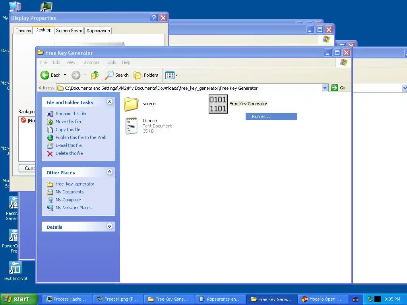This screenshot has height=305, width=407.
Task: Click the Delete this file link
Action: [69, 153]
